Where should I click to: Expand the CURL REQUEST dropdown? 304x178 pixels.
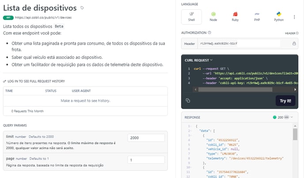tap(198, 61)
